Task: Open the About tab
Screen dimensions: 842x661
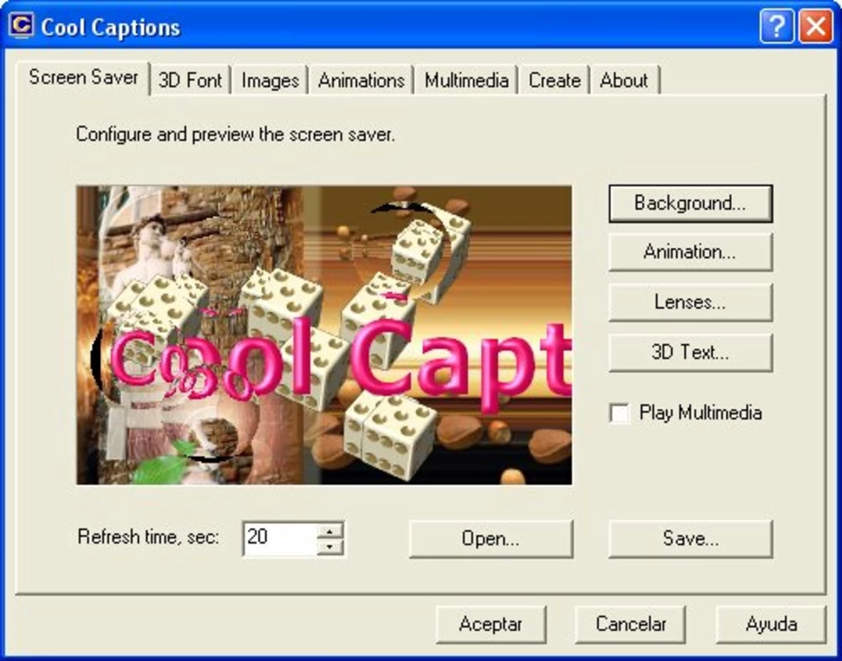Action: tap(624, 80)
